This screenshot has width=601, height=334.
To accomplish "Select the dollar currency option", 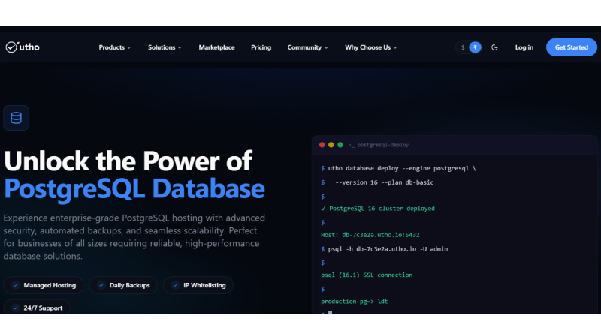I will click(x=463, y=47).
